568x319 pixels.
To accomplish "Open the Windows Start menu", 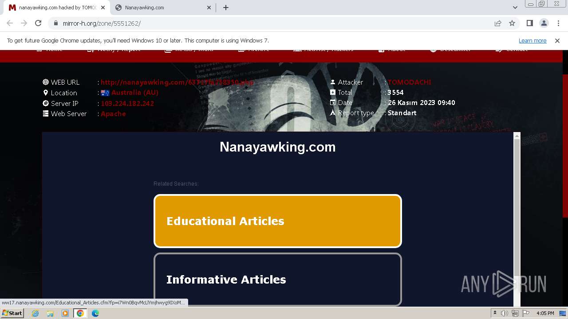I will pos(12,313).
